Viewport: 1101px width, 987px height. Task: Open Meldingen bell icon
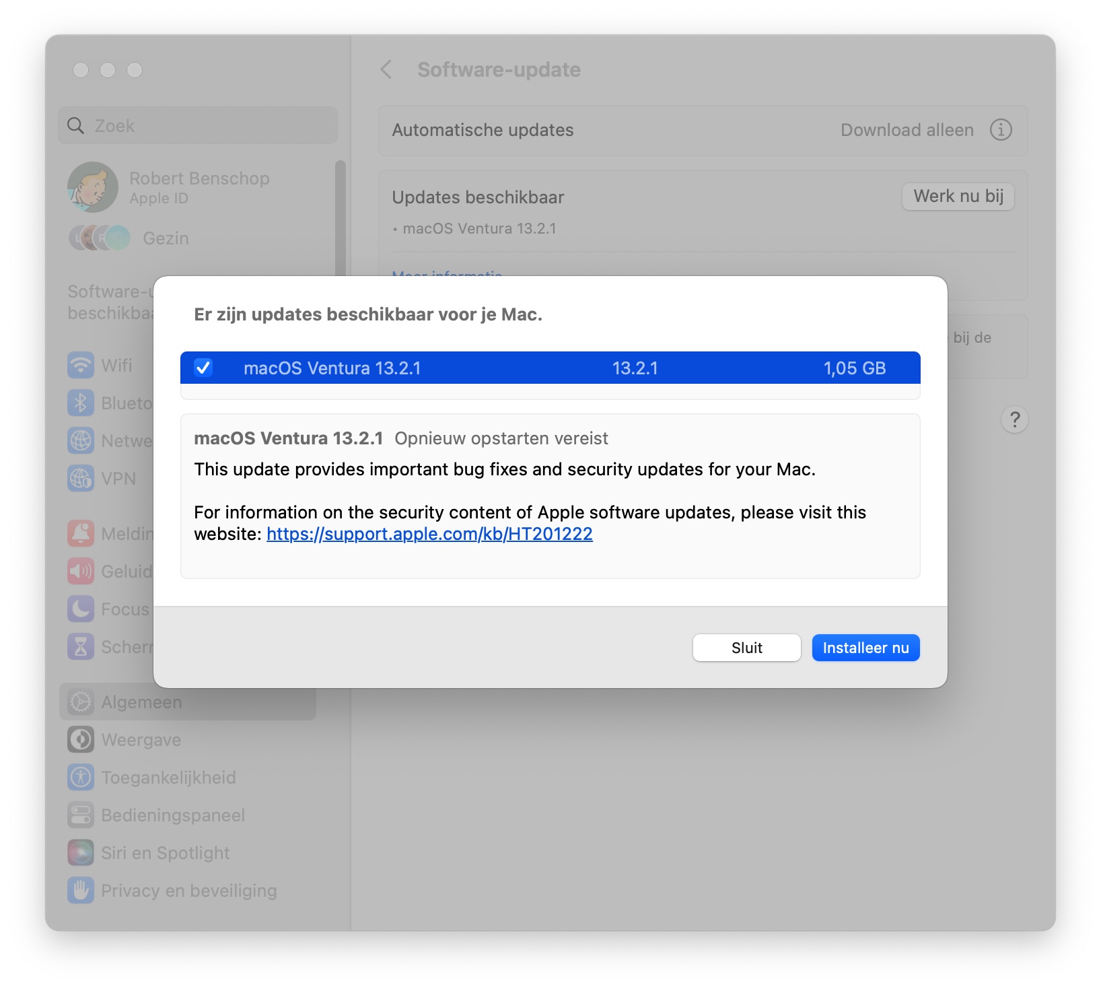(x=81, y=534)
